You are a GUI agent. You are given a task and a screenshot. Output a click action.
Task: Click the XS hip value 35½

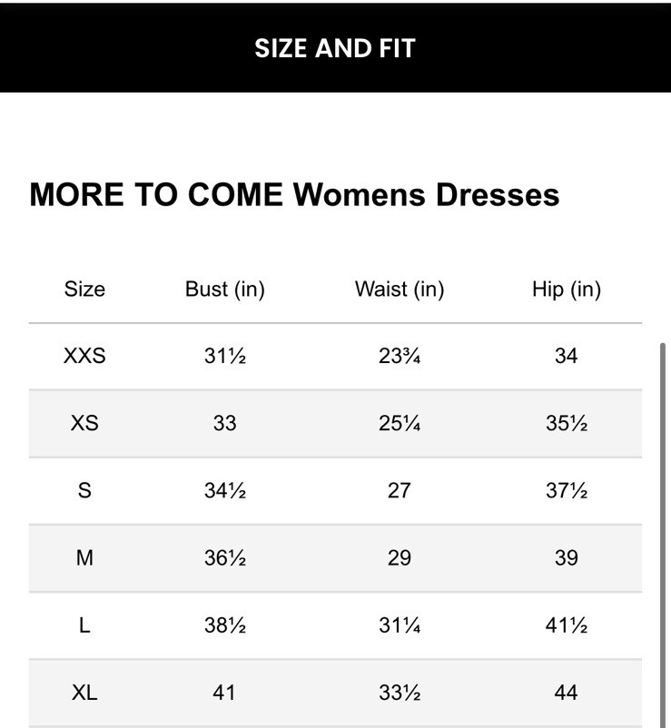point(566,423)
